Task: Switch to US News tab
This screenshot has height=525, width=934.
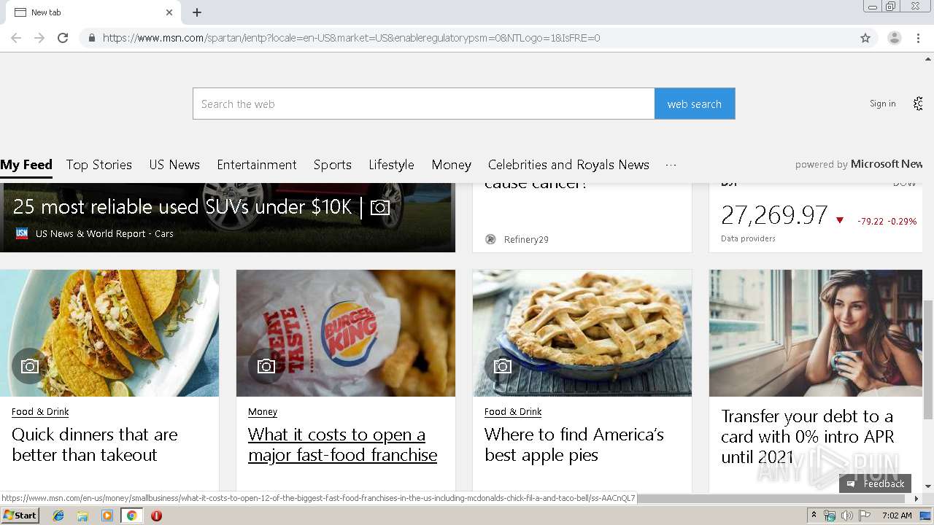Action: (174, 165)
